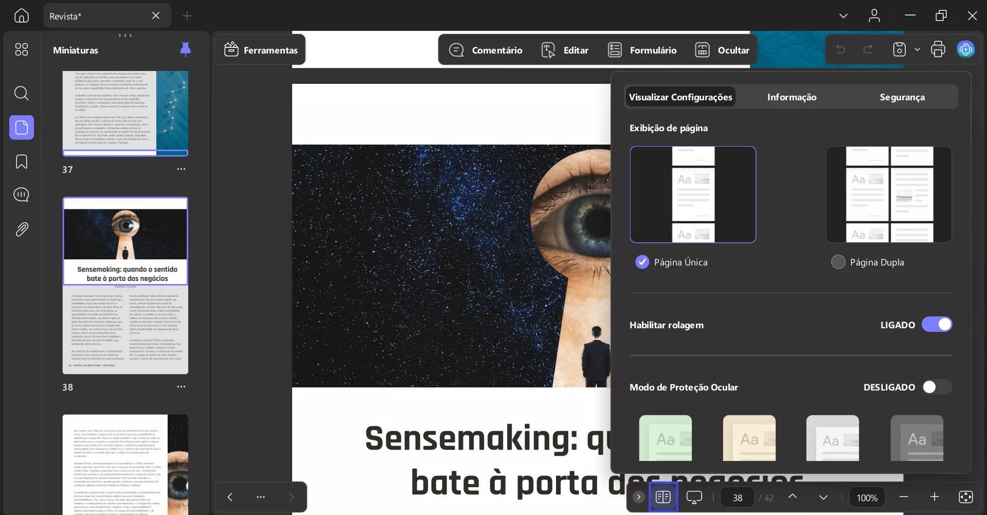The image size is (987, 515).
Task: Go to previous view arrow
Action: pos(230,497)
